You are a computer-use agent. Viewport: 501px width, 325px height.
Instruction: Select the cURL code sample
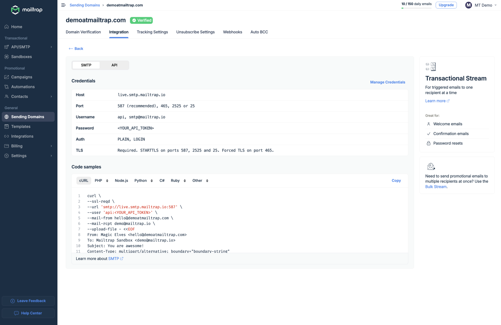coord(84,181)
